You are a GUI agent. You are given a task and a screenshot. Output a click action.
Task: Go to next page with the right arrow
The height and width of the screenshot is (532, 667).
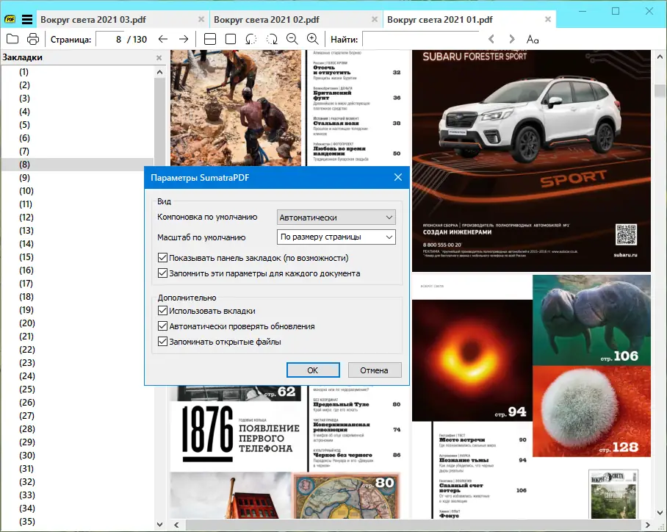(184, 39)
